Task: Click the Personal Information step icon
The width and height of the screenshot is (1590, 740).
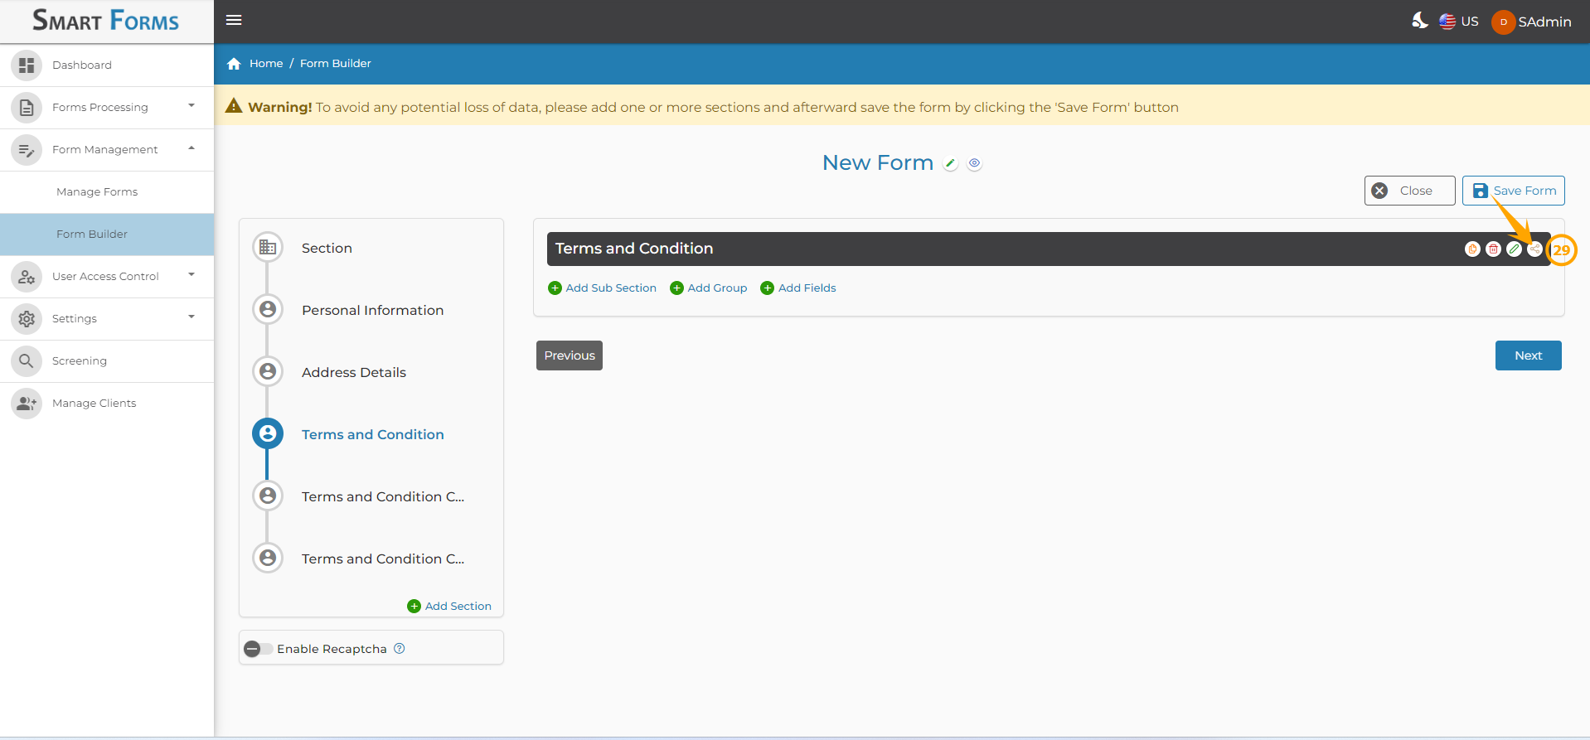Action: point(268,309)
